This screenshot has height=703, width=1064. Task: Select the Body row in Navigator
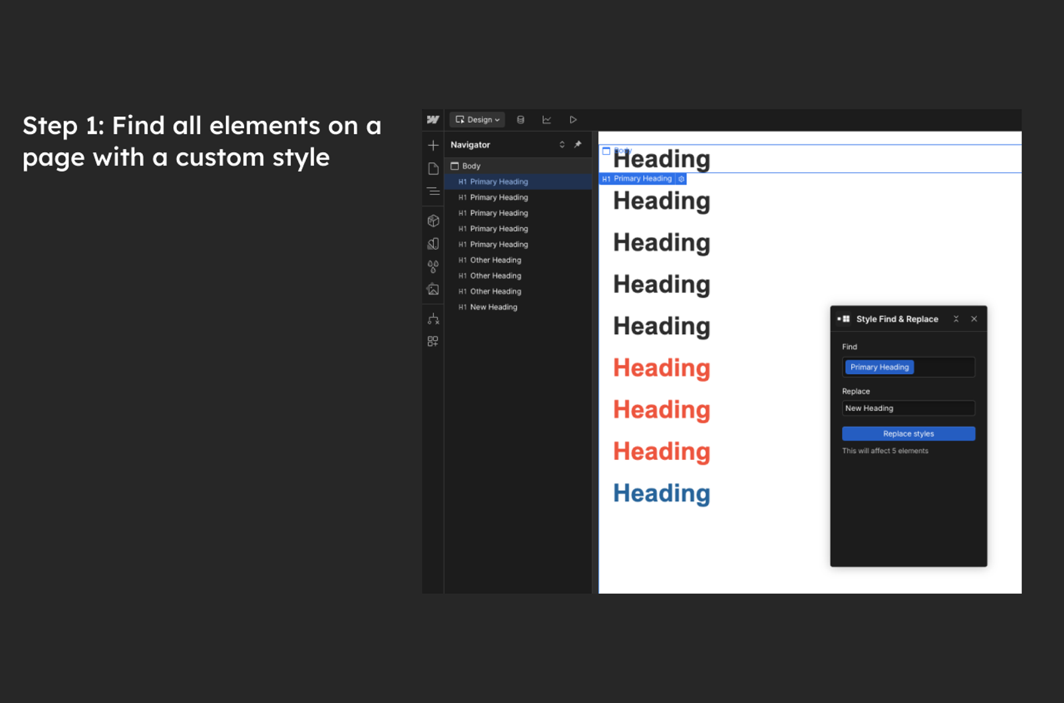pyautogui.click(x=518, y=166)
